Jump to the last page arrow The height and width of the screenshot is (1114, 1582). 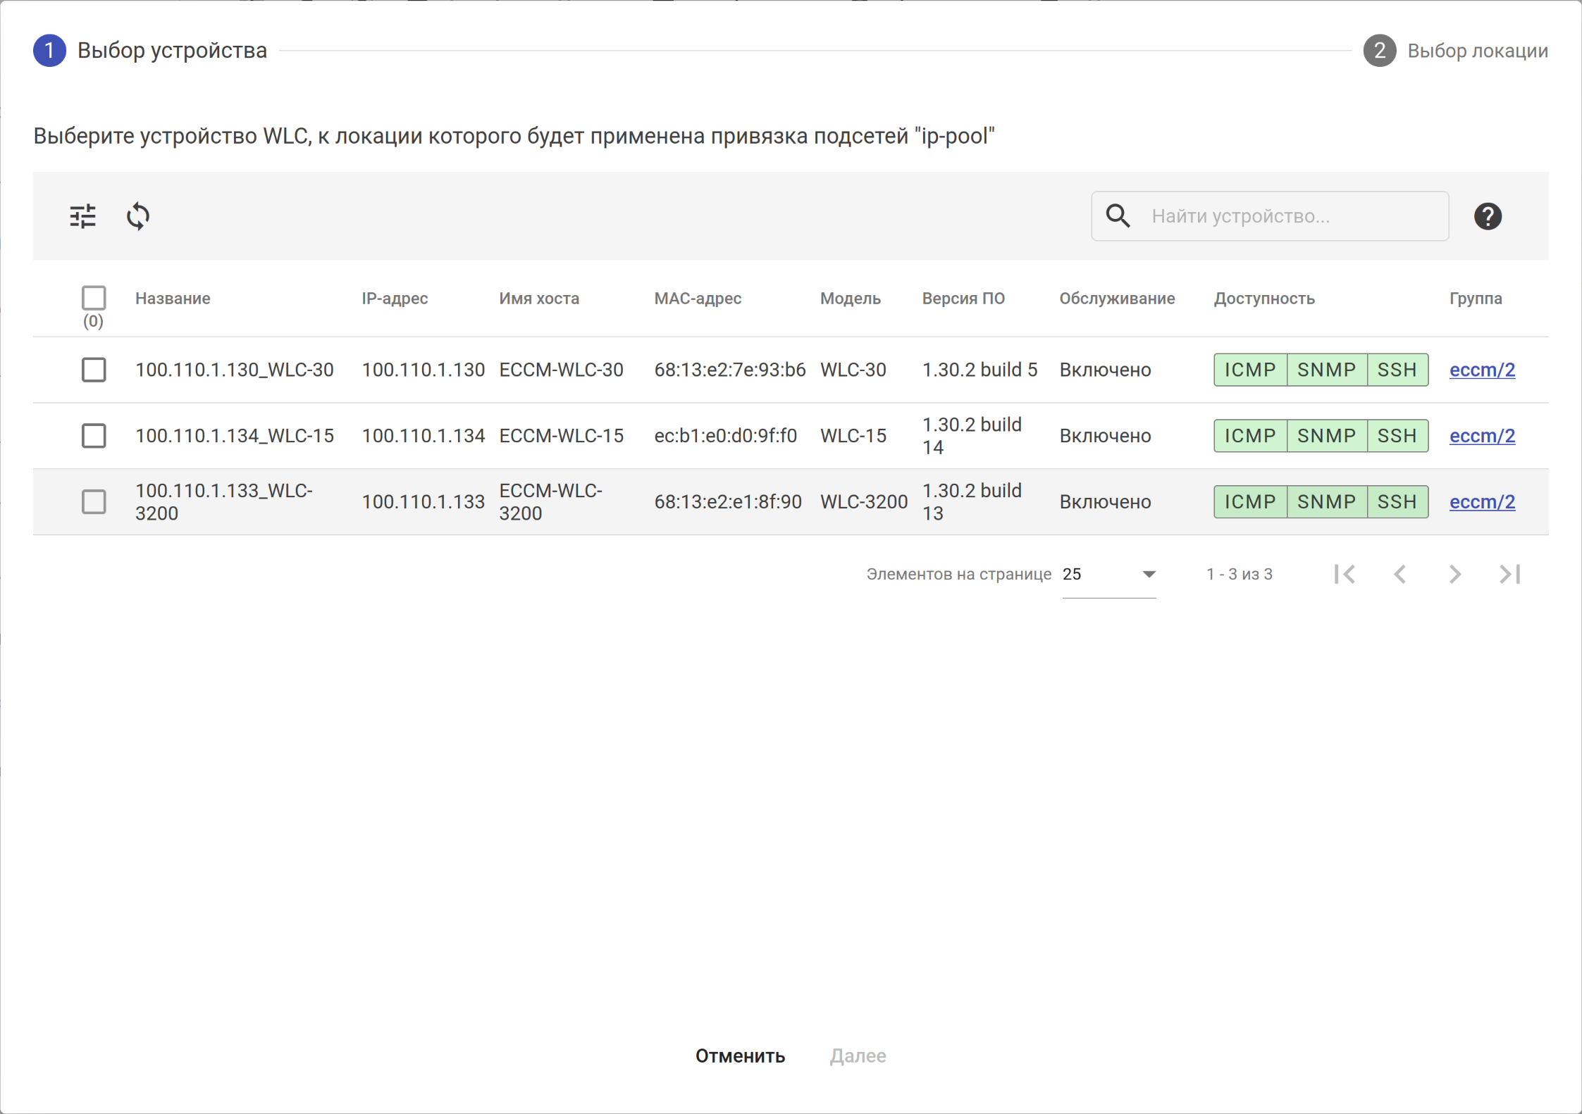click(1509, 575)
